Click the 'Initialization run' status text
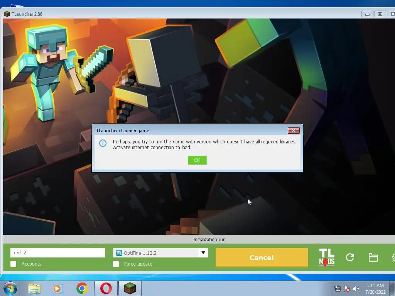The width and height of the screenshot is (395, 296). pyautogui.click(x=209, y=240)
